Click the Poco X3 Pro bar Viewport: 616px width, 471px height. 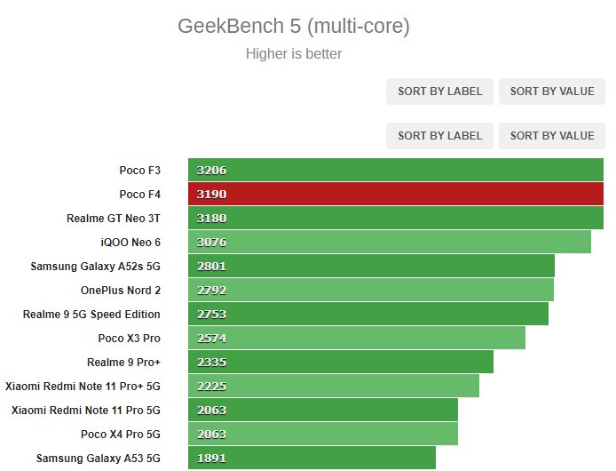click(x=357, y=338)
